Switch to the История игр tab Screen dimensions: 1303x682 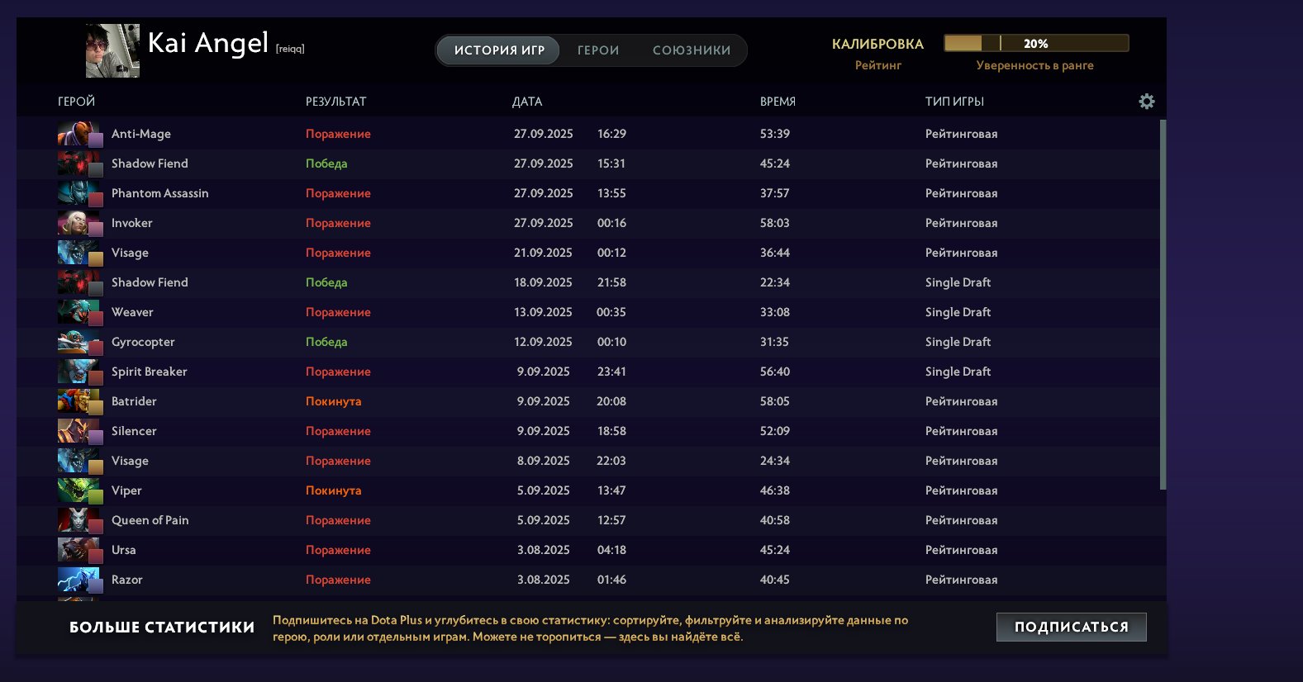[499, 50]
